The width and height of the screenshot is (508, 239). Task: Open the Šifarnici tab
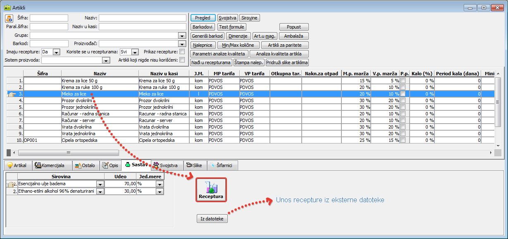click(222, 165)
